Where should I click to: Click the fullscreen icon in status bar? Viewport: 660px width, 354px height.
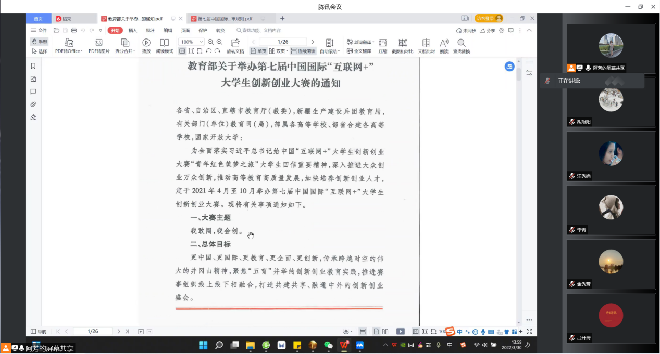[529, 331]
